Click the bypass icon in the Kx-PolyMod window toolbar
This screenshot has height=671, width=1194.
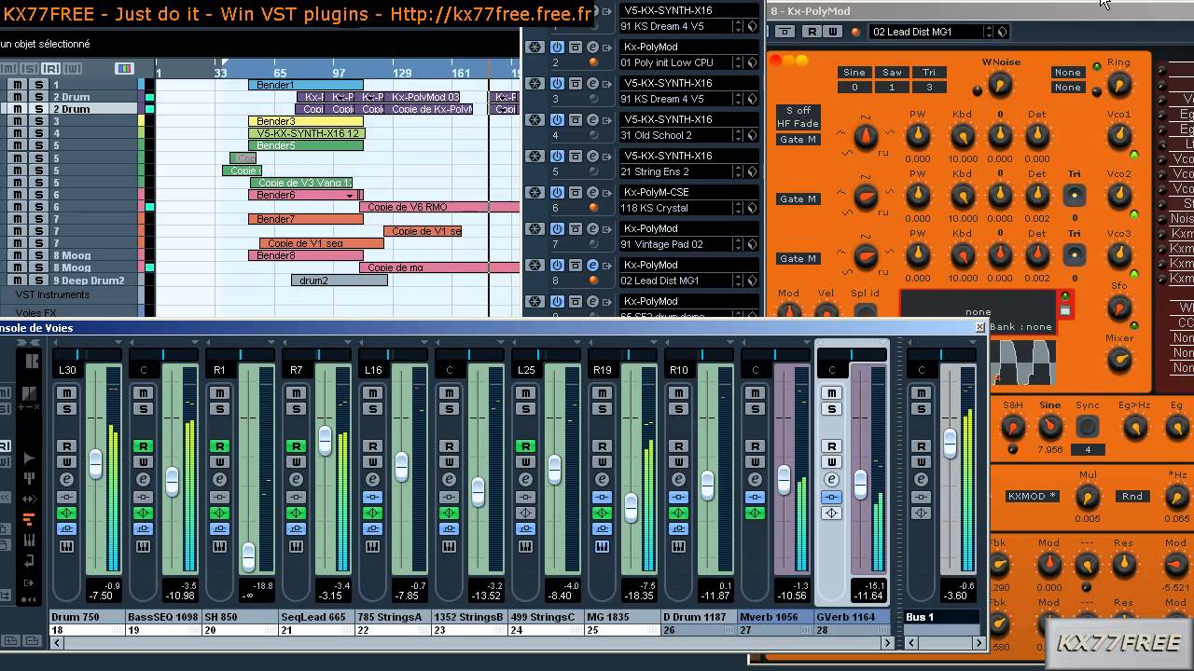[x=784, y=32]
